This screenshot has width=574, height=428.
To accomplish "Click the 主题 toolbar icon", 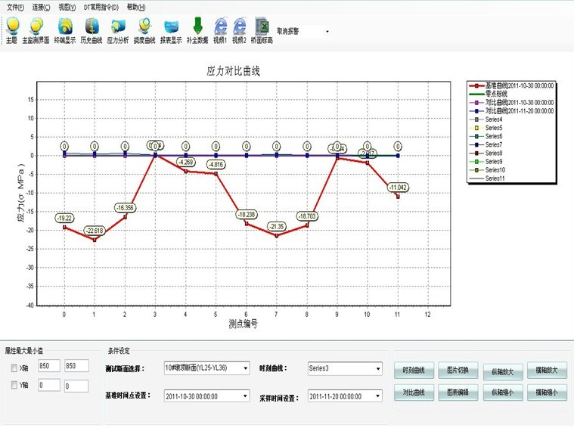I will [x=11, y=27].
